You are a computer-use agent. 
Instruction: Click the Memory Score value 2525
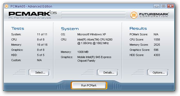coord(157,45)
